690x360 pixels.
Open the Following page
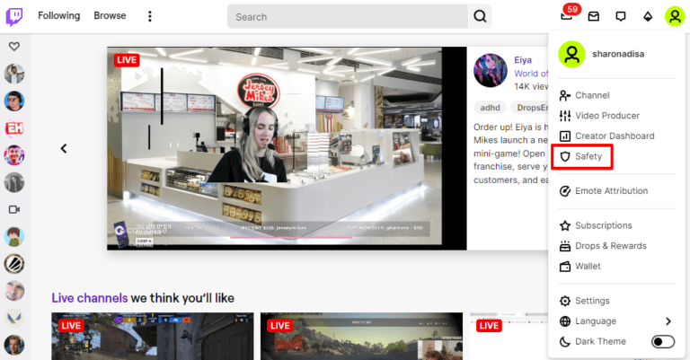(59, 16)
